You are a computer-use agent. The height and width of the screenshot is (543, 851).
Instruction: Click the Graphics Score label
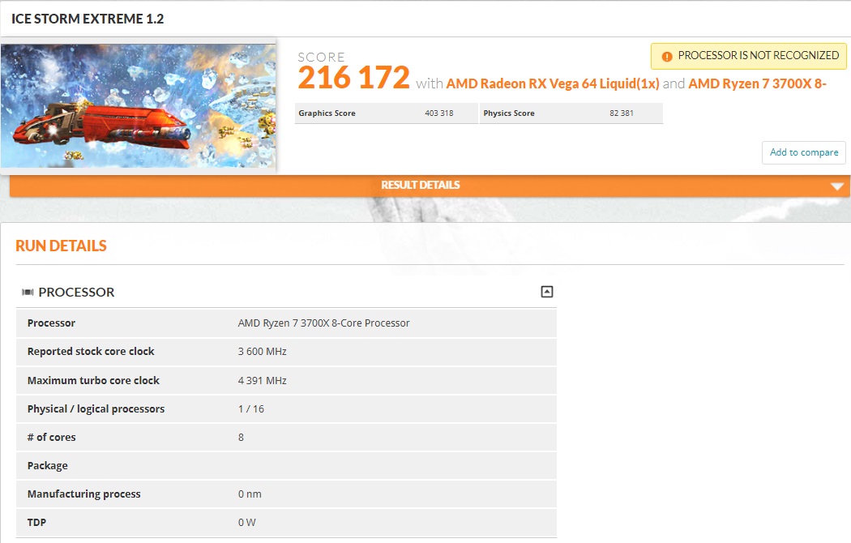point(327,113)
